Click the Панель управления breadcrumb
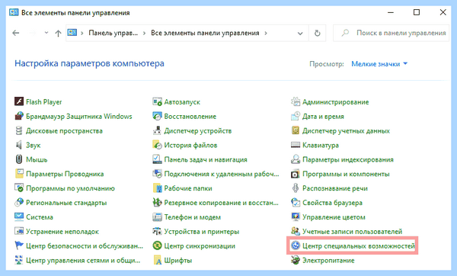This screenshot has width=457, height=276. (x=113, y=33)
